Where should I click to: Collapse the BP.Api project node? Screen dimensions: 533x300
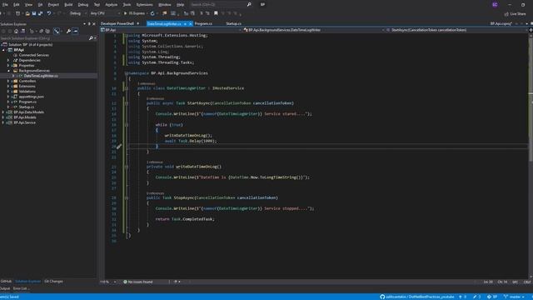pos(3,50)
